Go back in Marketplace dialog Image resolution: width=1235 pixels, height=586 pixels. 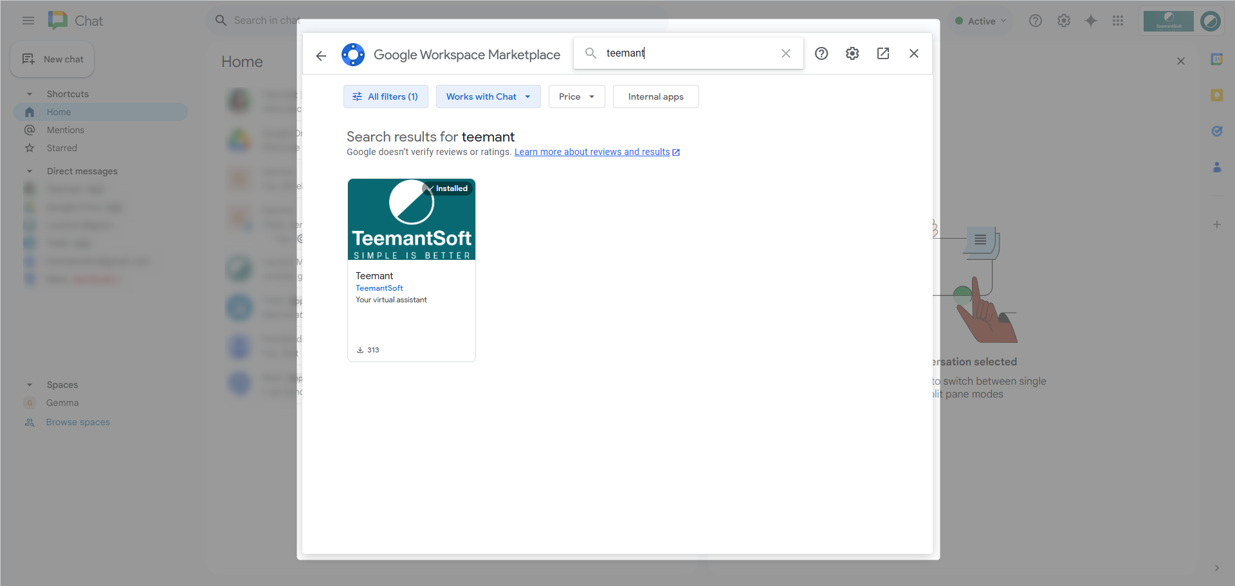(321, 55)
